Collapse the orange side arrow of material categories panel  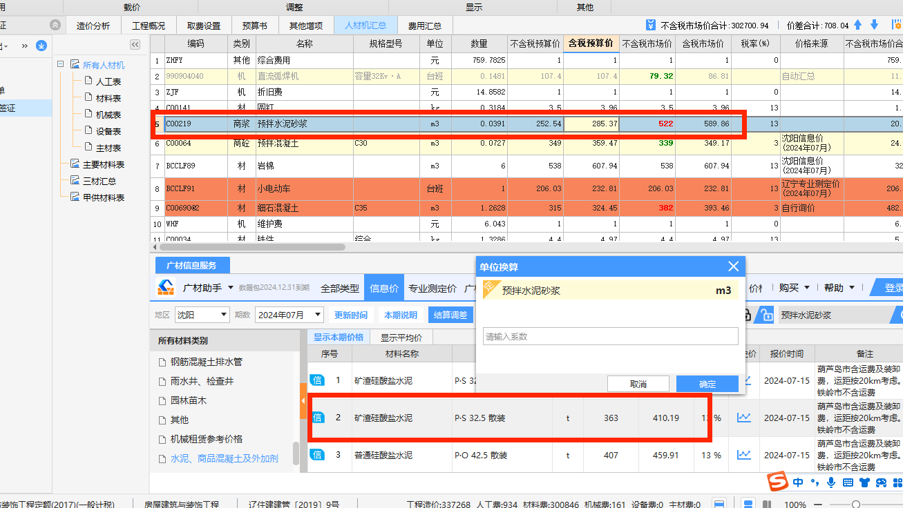coord(303,400)
